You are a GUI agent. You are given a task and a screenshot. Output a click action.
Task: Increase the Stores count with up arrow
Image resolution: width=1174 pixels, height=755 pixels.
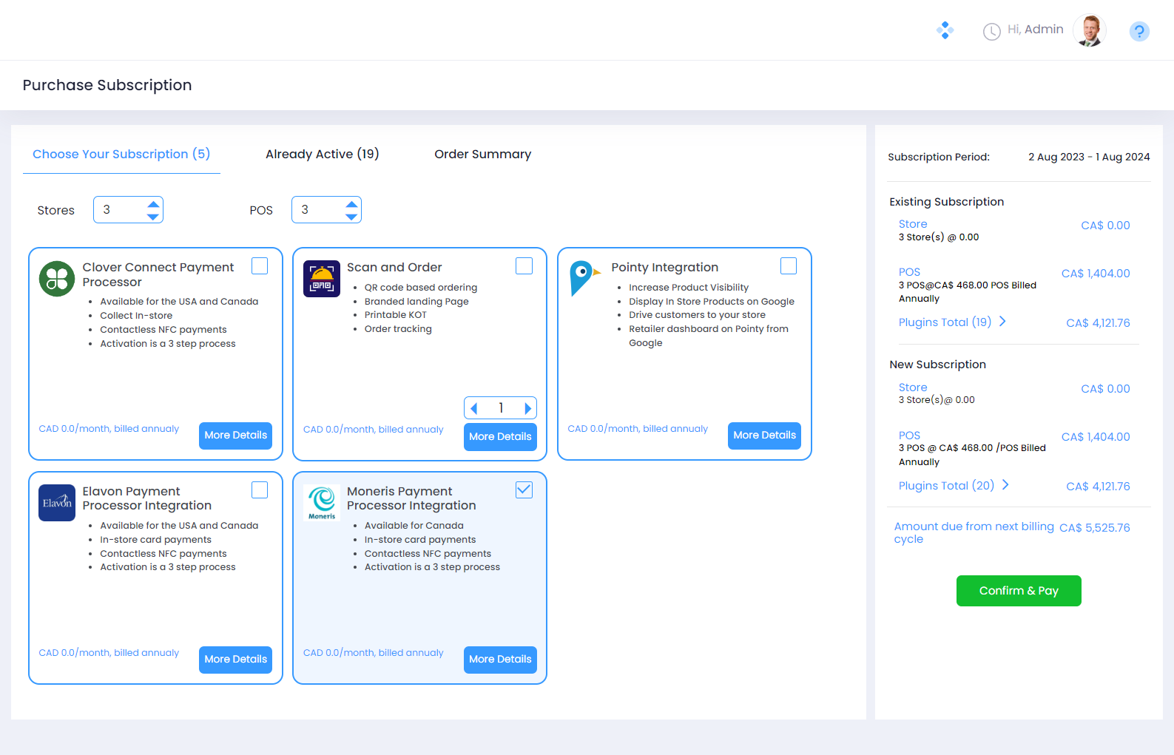(x=153, y=204)
